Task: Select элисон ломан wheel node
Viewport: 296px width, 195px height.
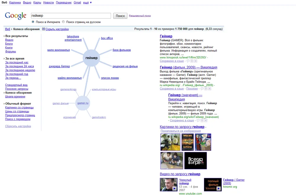Action: [110, 78]
